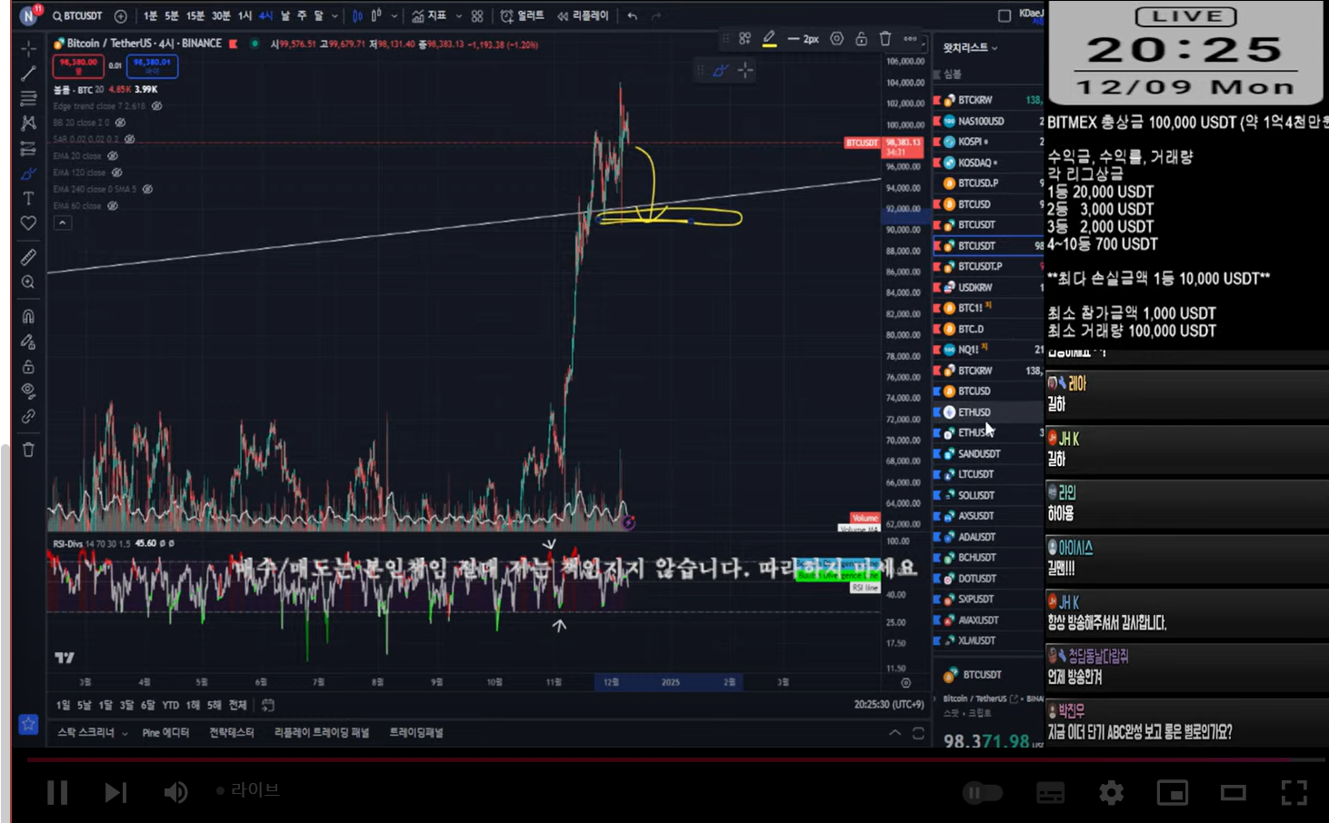Select the text annotation tool
Image resolution: width=1329 pixels, height=823 pixels.
point(28,198)
